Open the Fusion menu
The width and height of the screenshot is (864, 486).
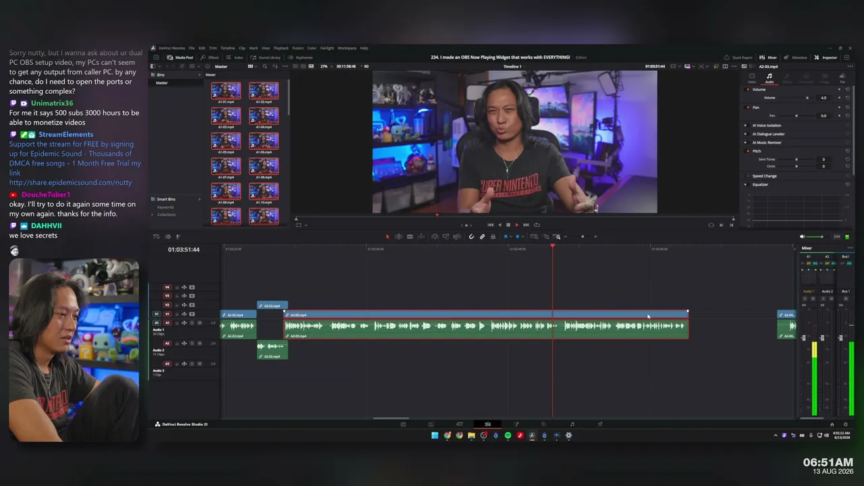pos(298,48)
